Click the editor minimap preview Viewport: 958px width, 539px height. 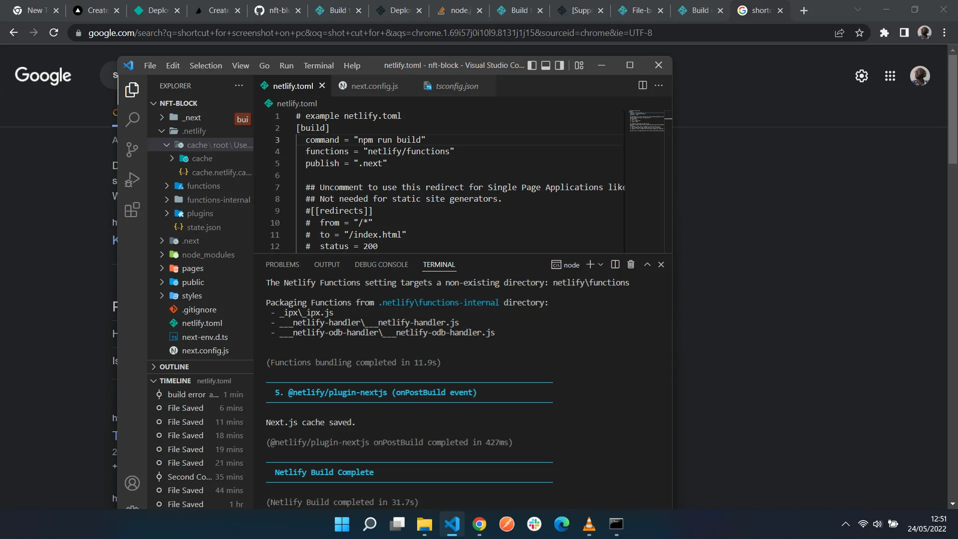click(646, 121)
